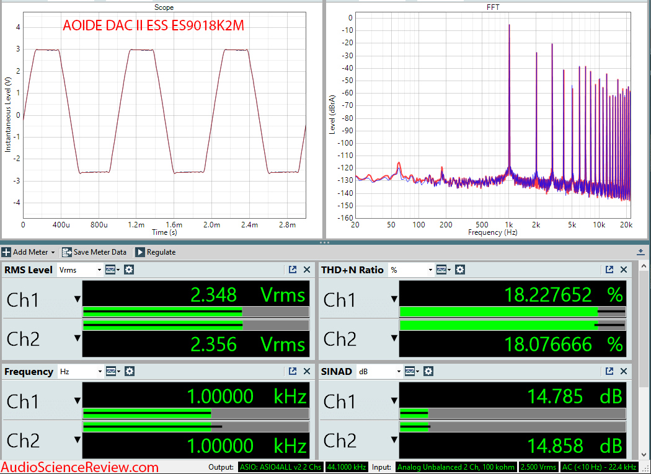Click the 'Time (s)' axis label
651x474 pixels.
(x=164, y=232)
